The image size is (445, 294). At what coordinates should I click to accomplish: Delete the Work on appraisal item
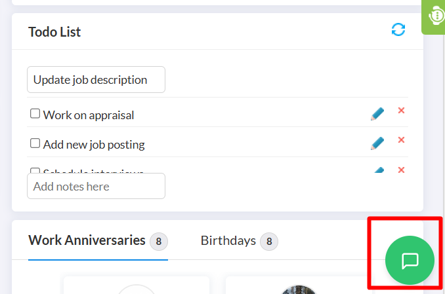pos(401,111)
